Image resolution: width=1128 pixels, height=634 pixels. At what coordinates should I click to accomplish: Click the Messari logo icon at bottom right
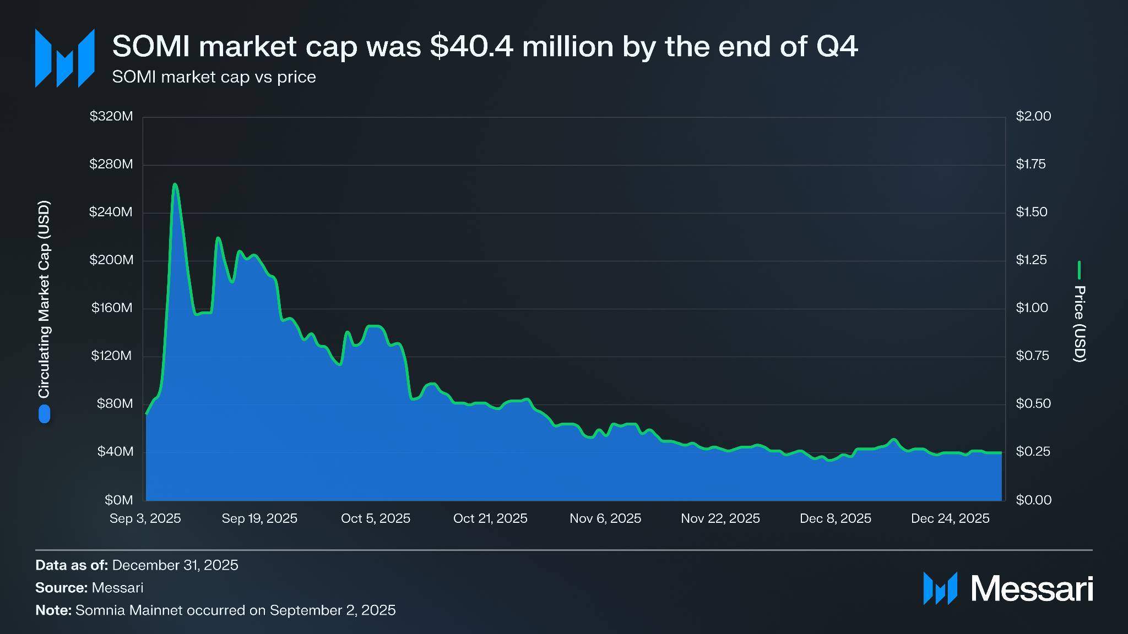[940, 588]
